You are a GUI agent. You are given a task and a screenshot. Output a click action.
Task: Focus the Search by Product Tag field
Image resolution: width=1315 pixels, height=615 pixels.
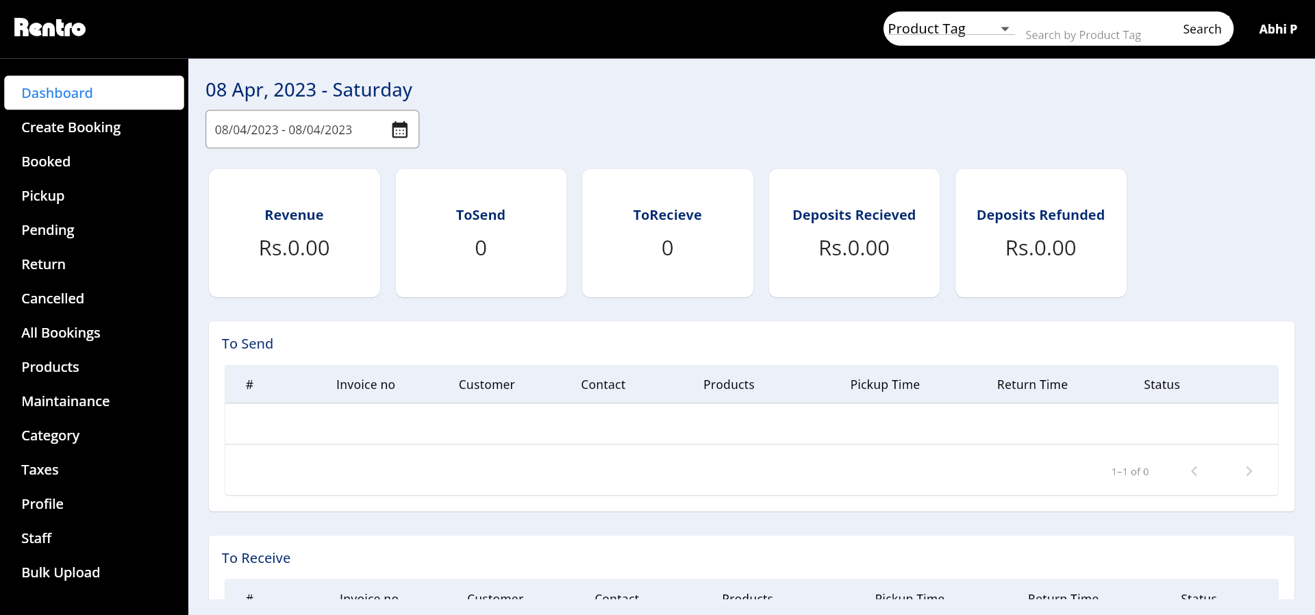[1092, 34]
